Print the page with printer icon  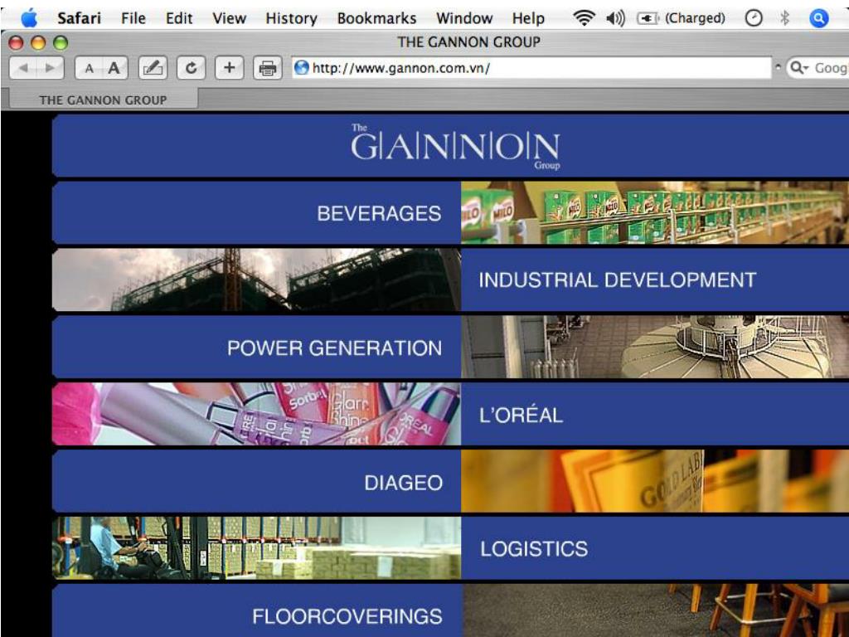(268, 68)
